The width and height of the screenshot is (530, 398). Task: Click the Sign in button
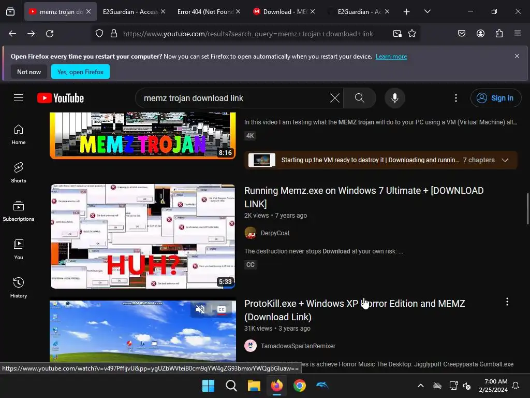[x=495, y=98]
